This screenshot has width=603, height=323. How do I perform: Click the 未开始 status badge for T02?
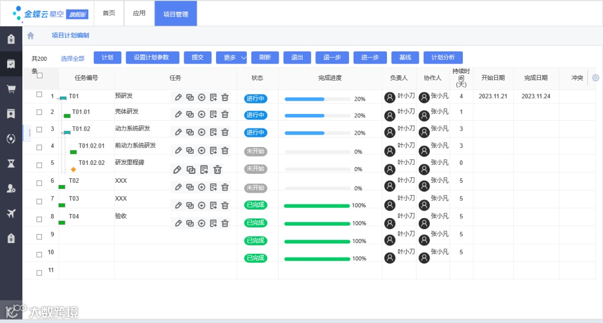click(x=255, y=188)
